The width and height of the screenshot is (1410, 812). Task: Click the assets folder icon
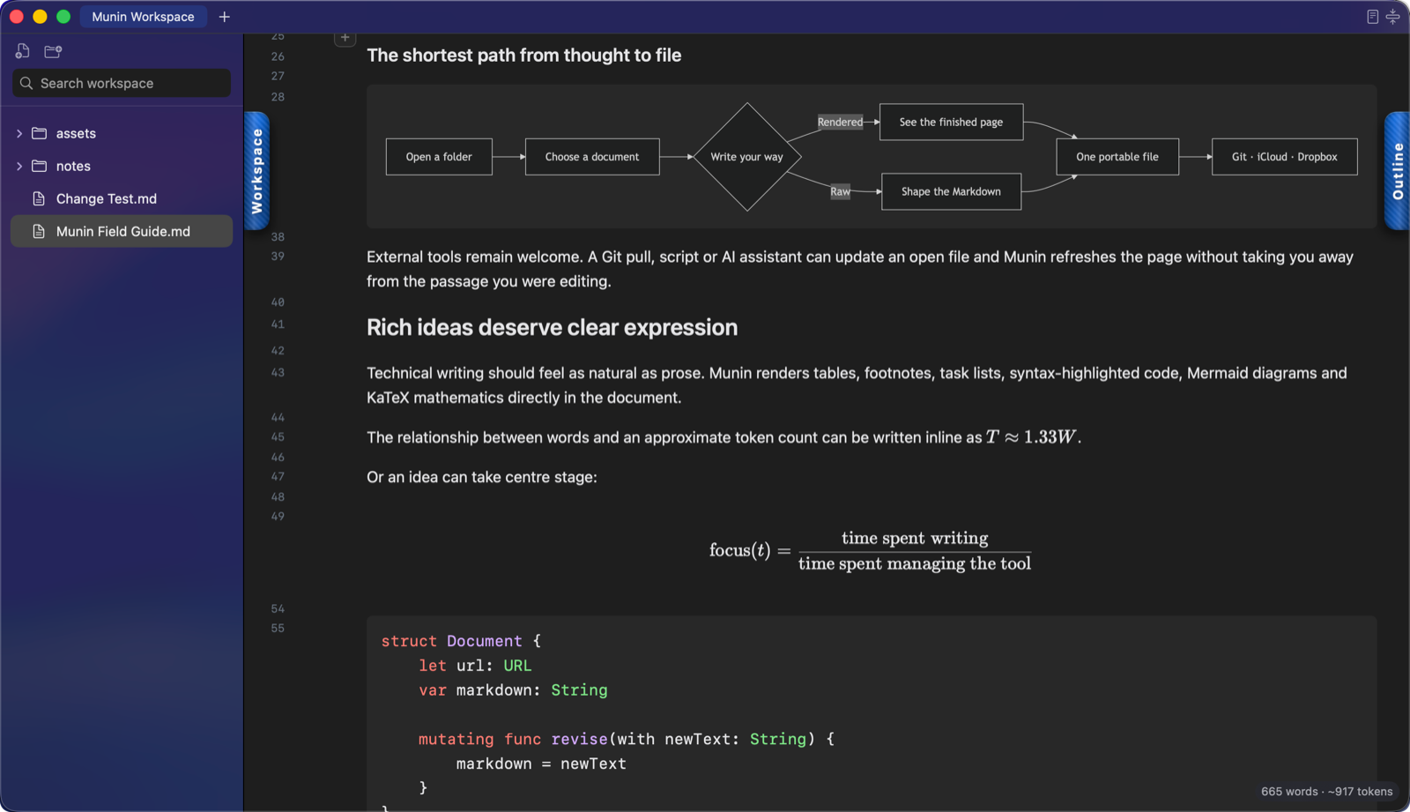[x=40, y=133]
